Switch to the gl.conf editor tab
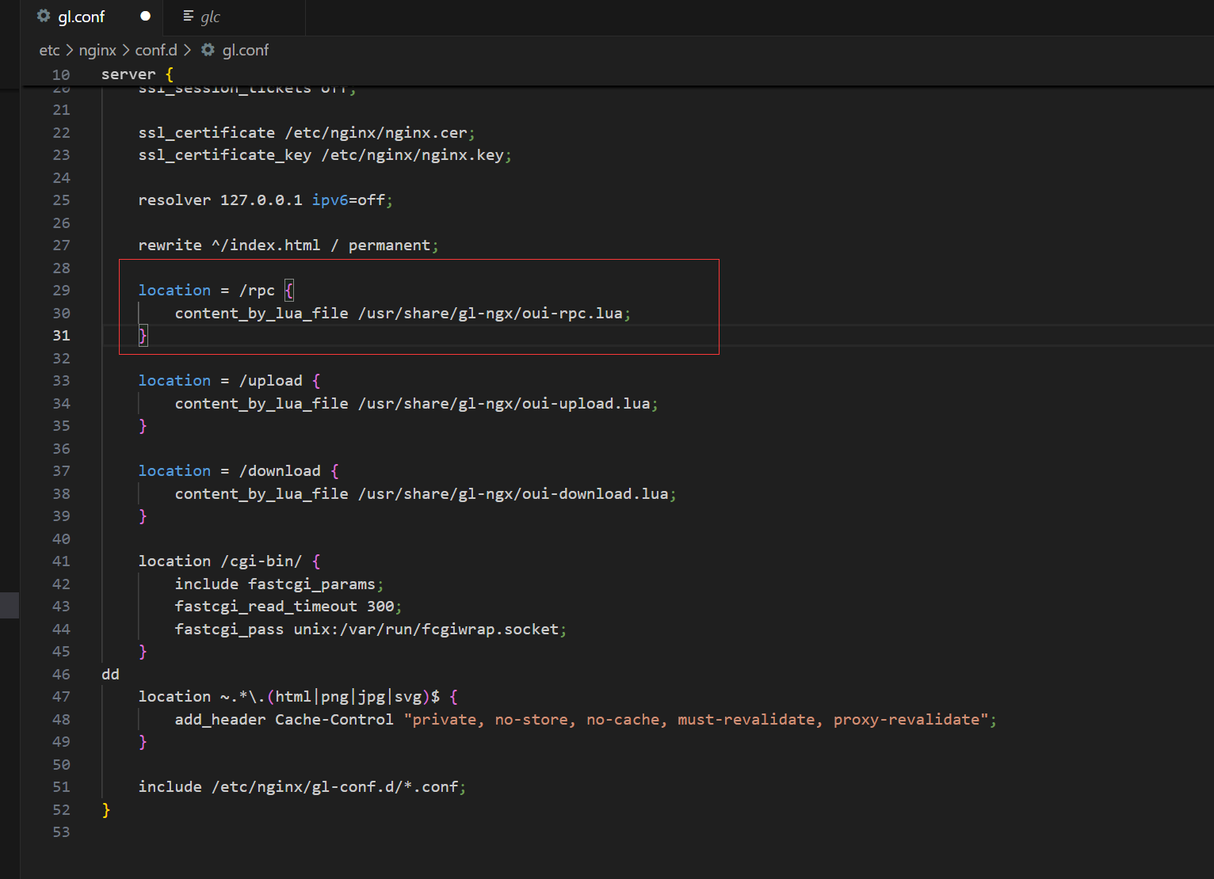The width and height of the screenshot is (1214, 879). point(92,17)
